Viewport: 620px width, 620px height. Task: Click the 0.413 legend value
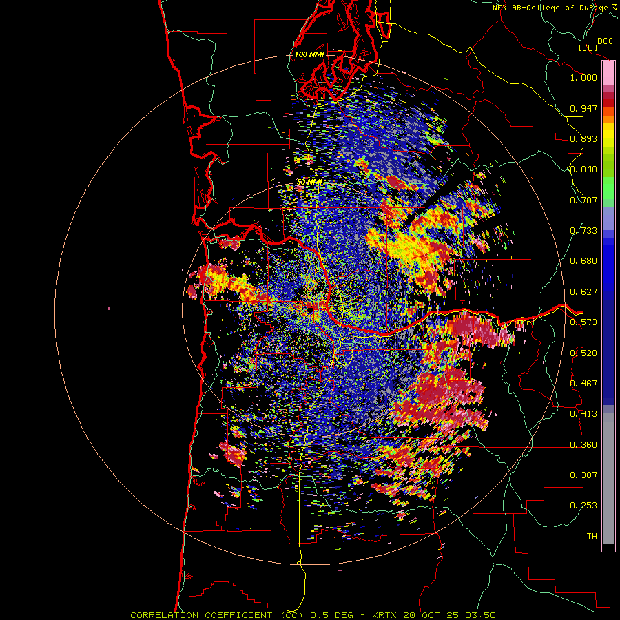[x=583, y=414]
